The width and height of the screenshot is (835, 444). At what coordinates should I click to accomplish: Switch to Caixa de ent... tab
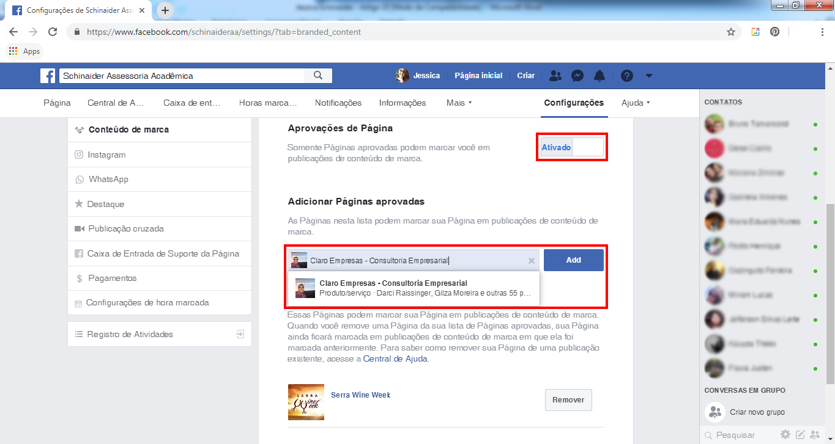[x=191, y=103]
